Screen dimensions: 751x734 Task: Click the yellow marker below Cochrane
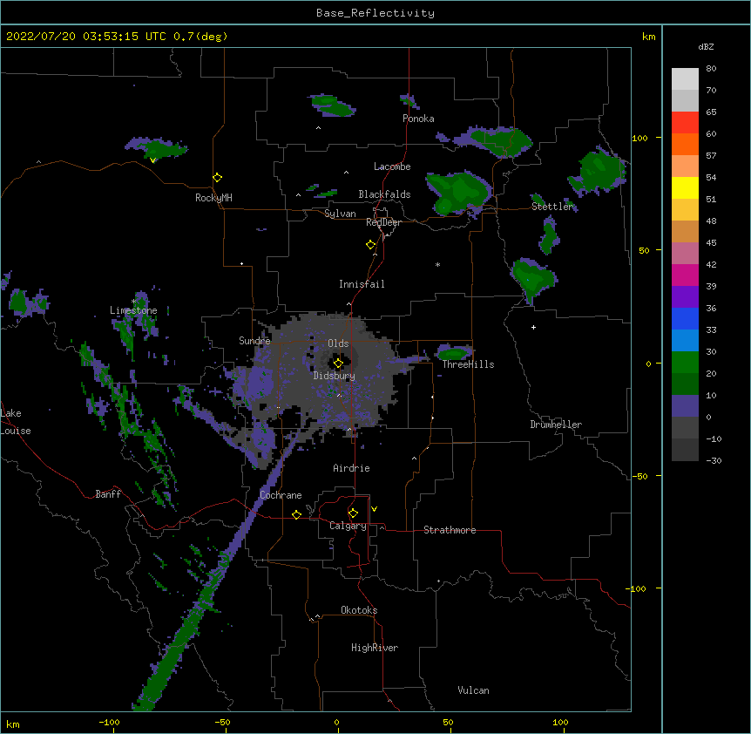[x=296, y=515]
